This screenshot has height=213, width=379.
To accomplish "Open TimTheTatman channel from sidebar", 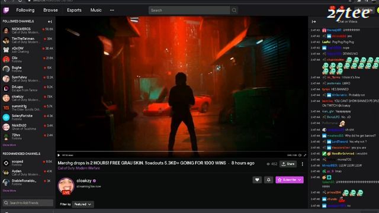I will click(28, 40).
